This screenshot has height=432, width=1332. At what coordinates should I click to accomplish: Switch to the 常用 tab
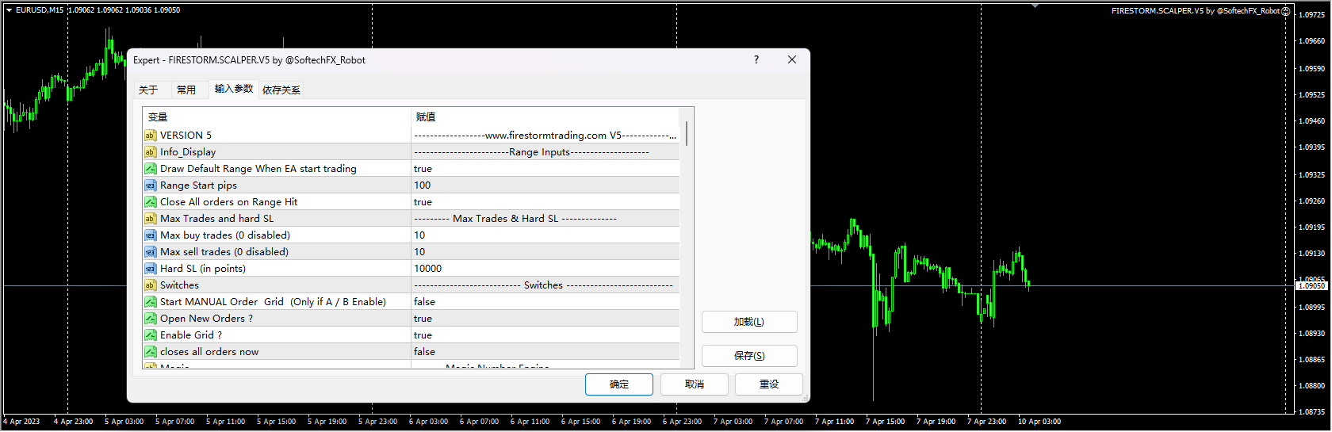click(186, 90)
